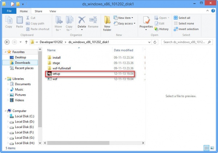Click the horizontal scroll right arrow
Image resolution: width=218 pixels, height=153 pixels.
pos(143,143)
